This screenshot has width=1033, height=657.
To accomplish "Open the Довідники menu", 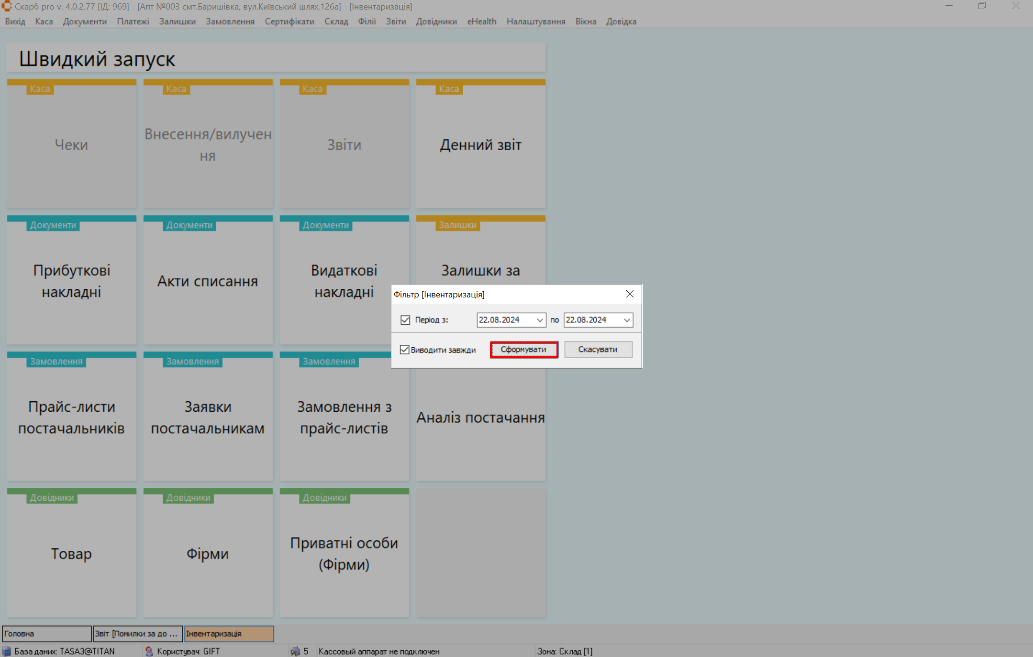I will (x=436, y=22).
